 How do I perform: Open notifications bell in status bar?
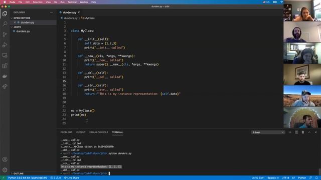[x=316, y=178]
